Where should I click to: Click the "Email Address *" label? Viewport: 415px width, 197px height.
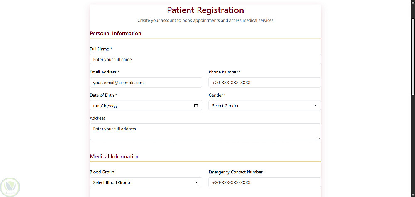click(x=105, y=72)
